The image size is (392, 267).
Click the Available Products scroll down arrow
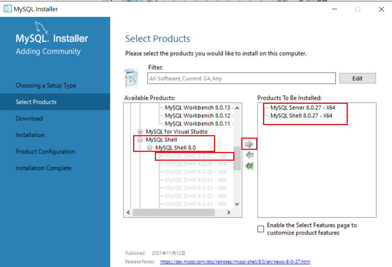click(x=237, y=204)
